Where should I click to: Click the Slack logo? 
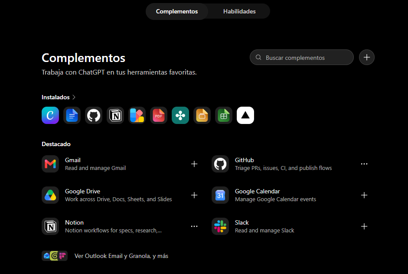pos(220,226)
